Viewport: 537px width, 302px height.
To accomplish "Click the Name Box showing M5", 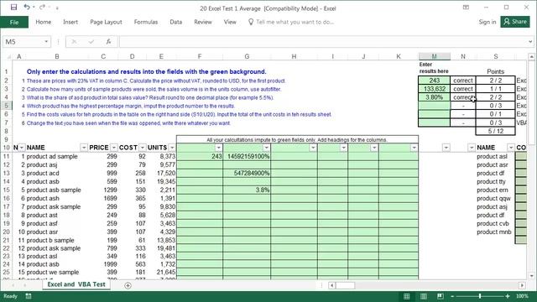I will (x=23, y=42).
